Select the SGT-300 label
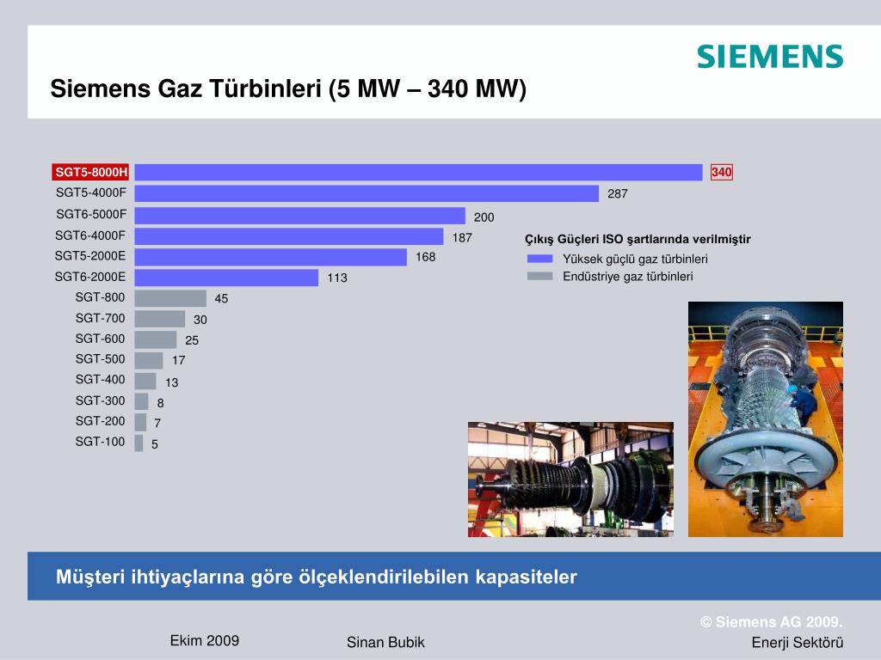 (100, 400)
